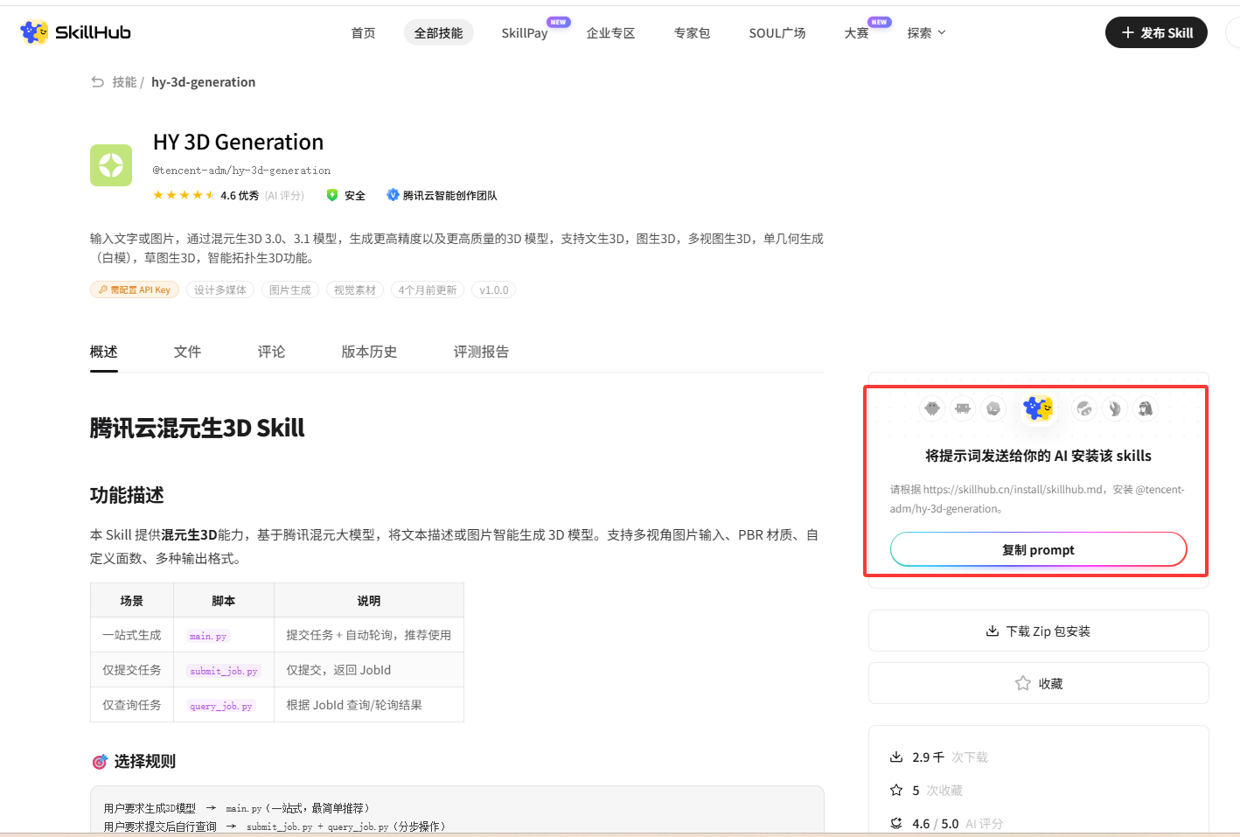Click the 发布 Skill button
This screenshot has width=1240, height=837.
[x=1156, y=32]
